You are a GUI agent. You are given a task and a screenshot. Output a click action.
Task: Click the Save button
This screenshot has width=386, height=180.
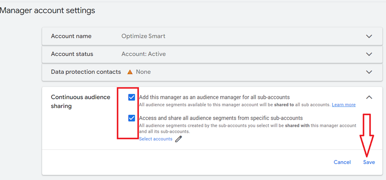369,162
